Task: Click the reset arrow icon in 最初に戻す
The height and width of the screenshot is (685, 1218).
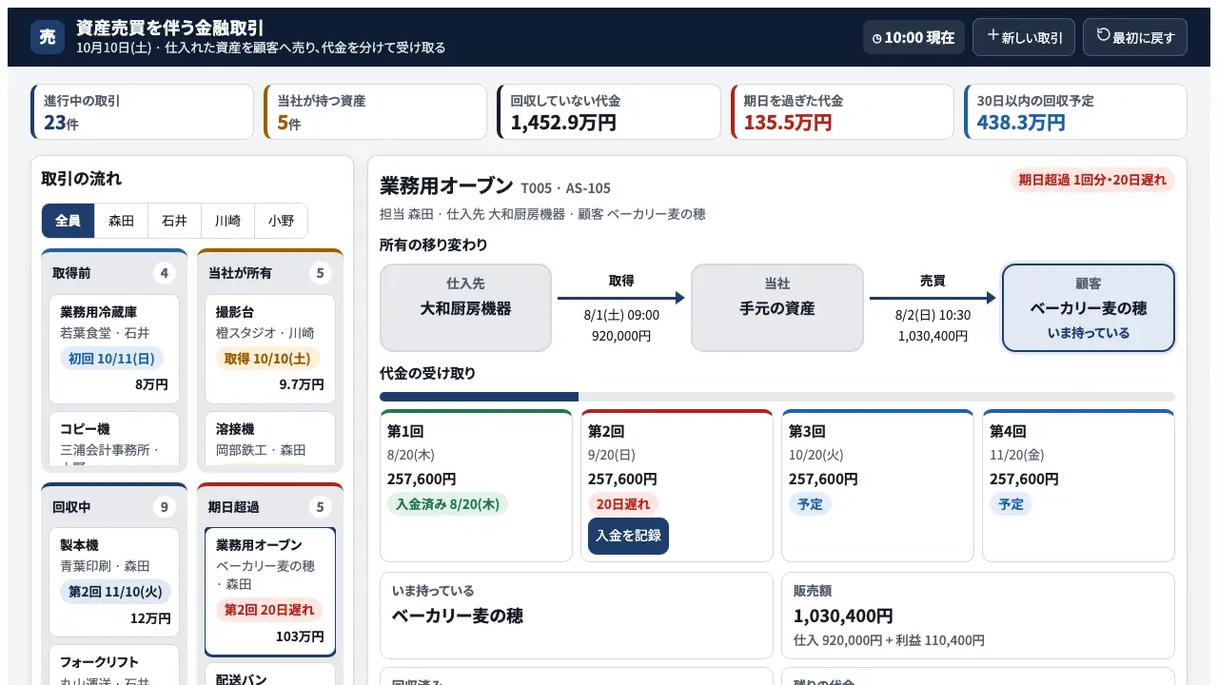Action: pos(1104,35)
